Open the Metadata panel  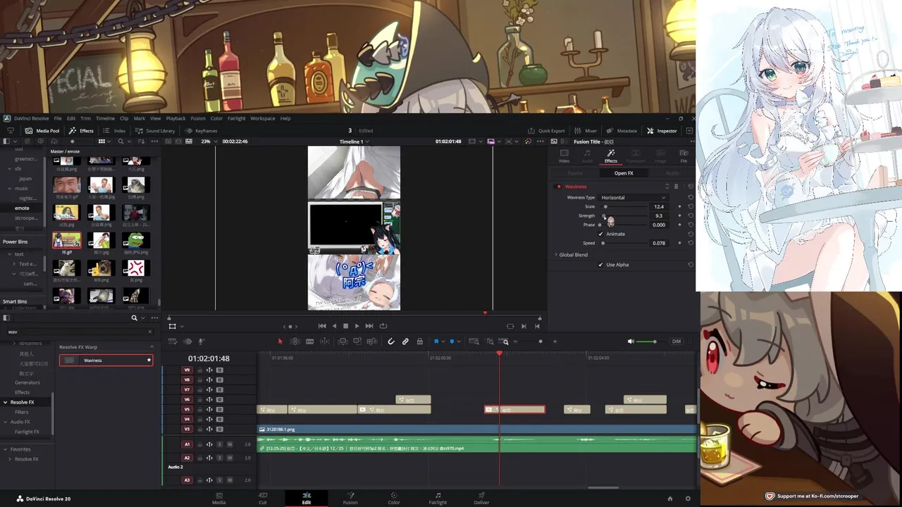tap(622, 130)
